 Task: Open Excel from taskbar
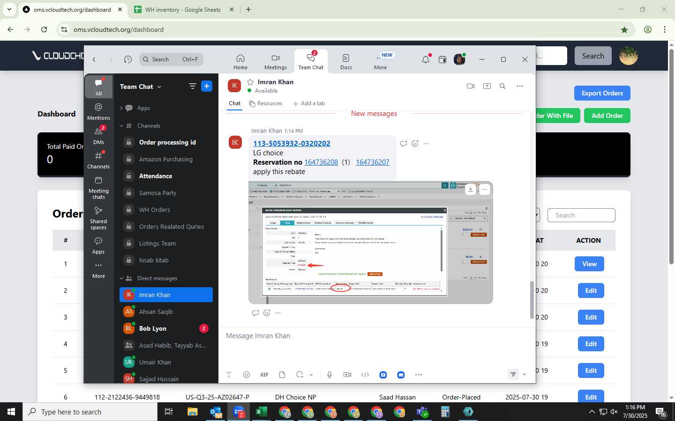pyautogui.click(x=261, y=412)
